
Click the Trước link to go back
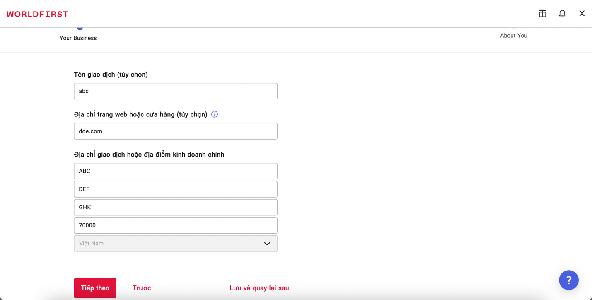(142, 288)
